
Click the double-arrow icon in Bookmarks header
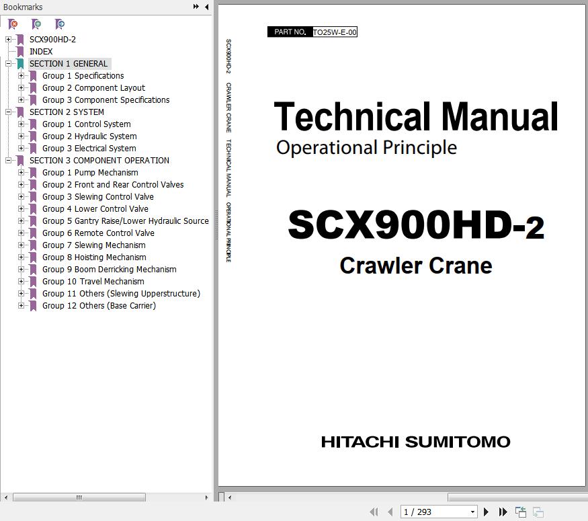click(x=196, y=7)
